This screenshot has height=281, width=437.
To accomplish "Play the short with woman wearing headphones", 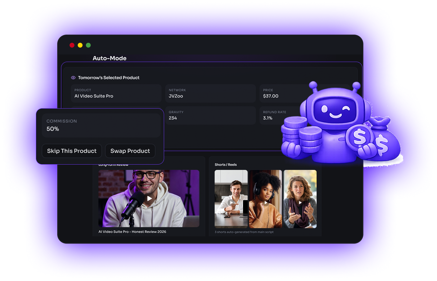I will 266,203.
